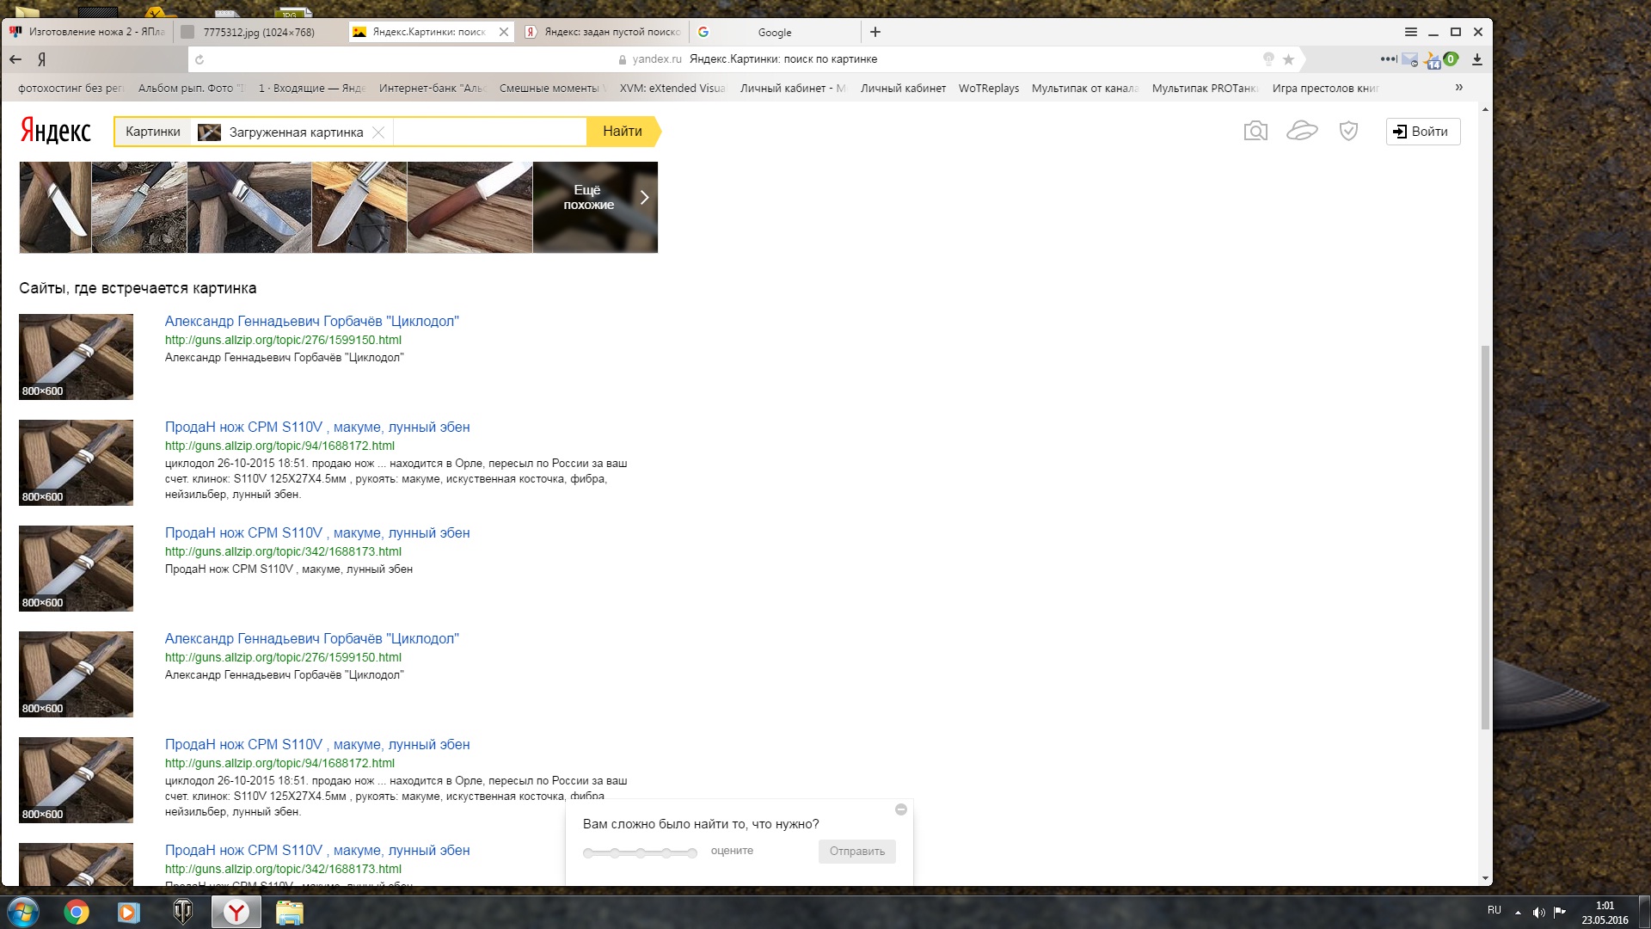Image resolution: width=1651 pixels, height=929 pixels.
Task: Show hidden system tray icons
Action: (x=1518, y=912)
